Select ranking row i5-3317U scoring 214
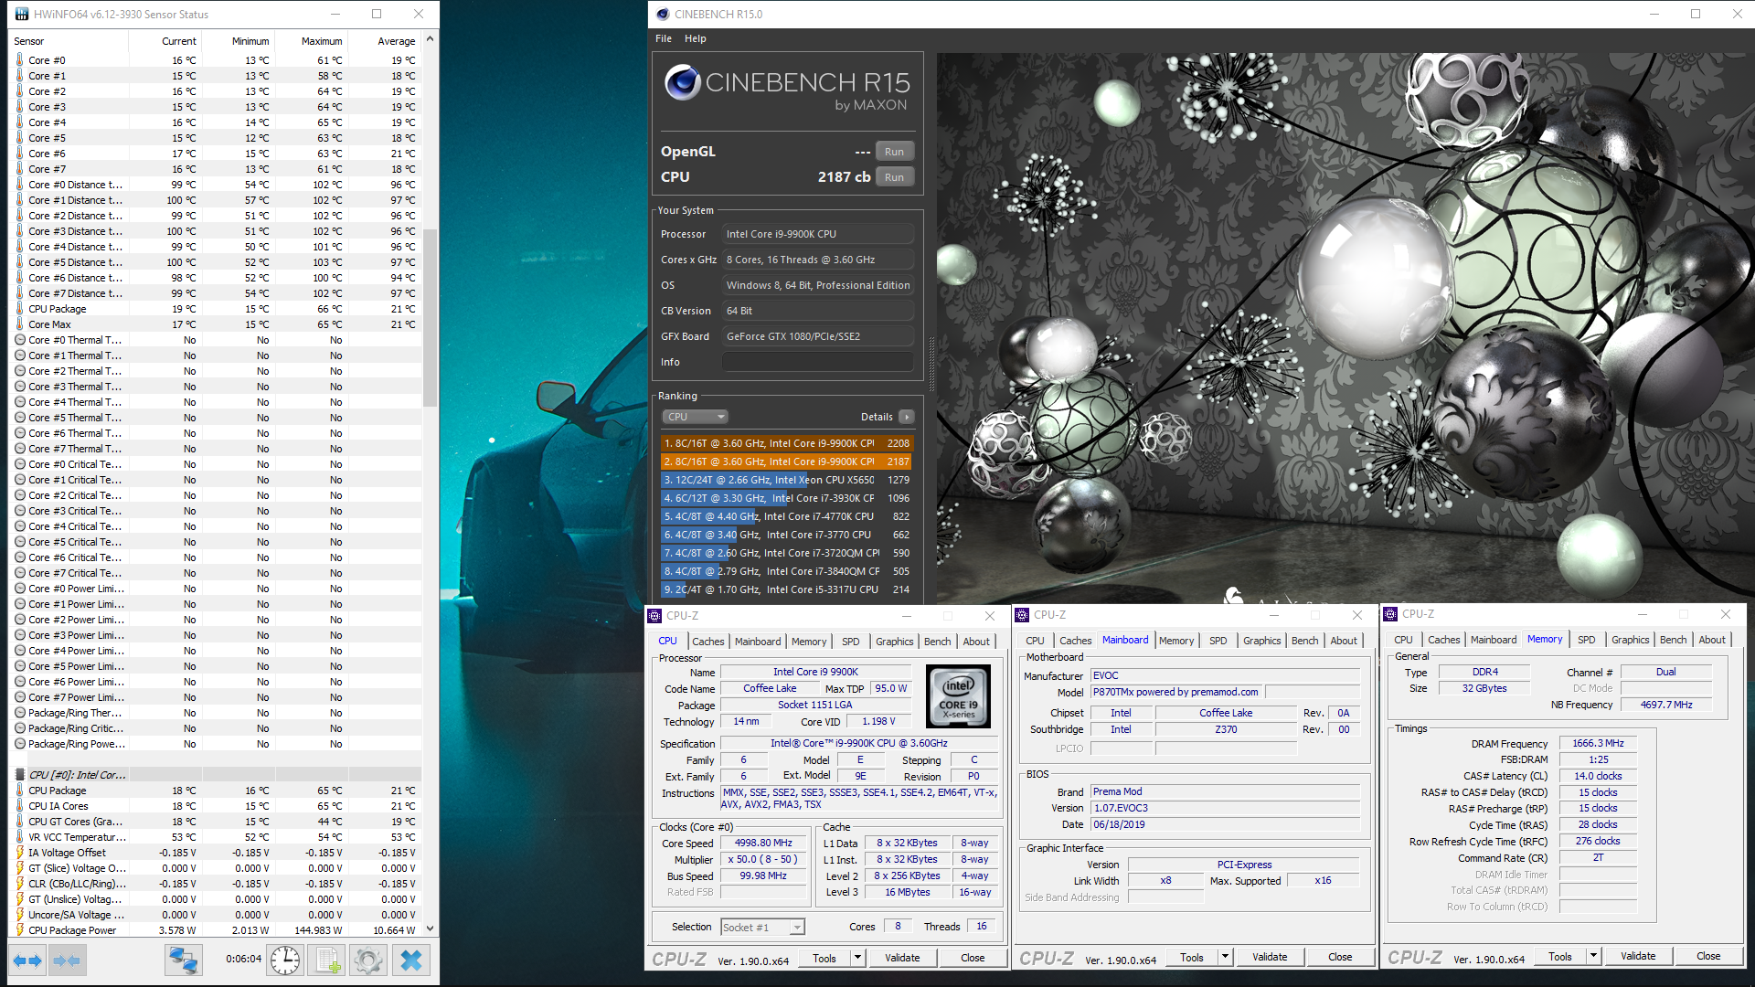The height and width of the screenshot is (987, 1755). 786,589
